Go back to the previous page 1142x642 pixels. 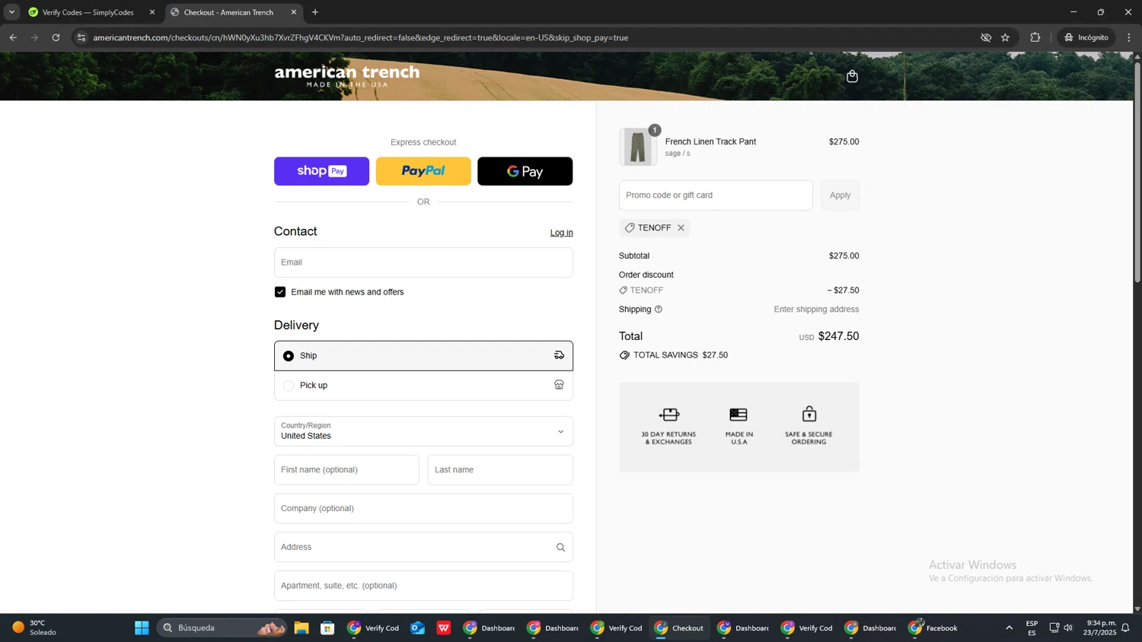coord(13,37)
